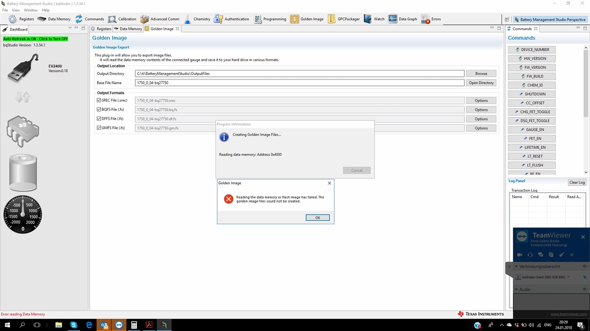Switch to the Registers tab
The height and width of the screenshot is (331, 590).
101,29
